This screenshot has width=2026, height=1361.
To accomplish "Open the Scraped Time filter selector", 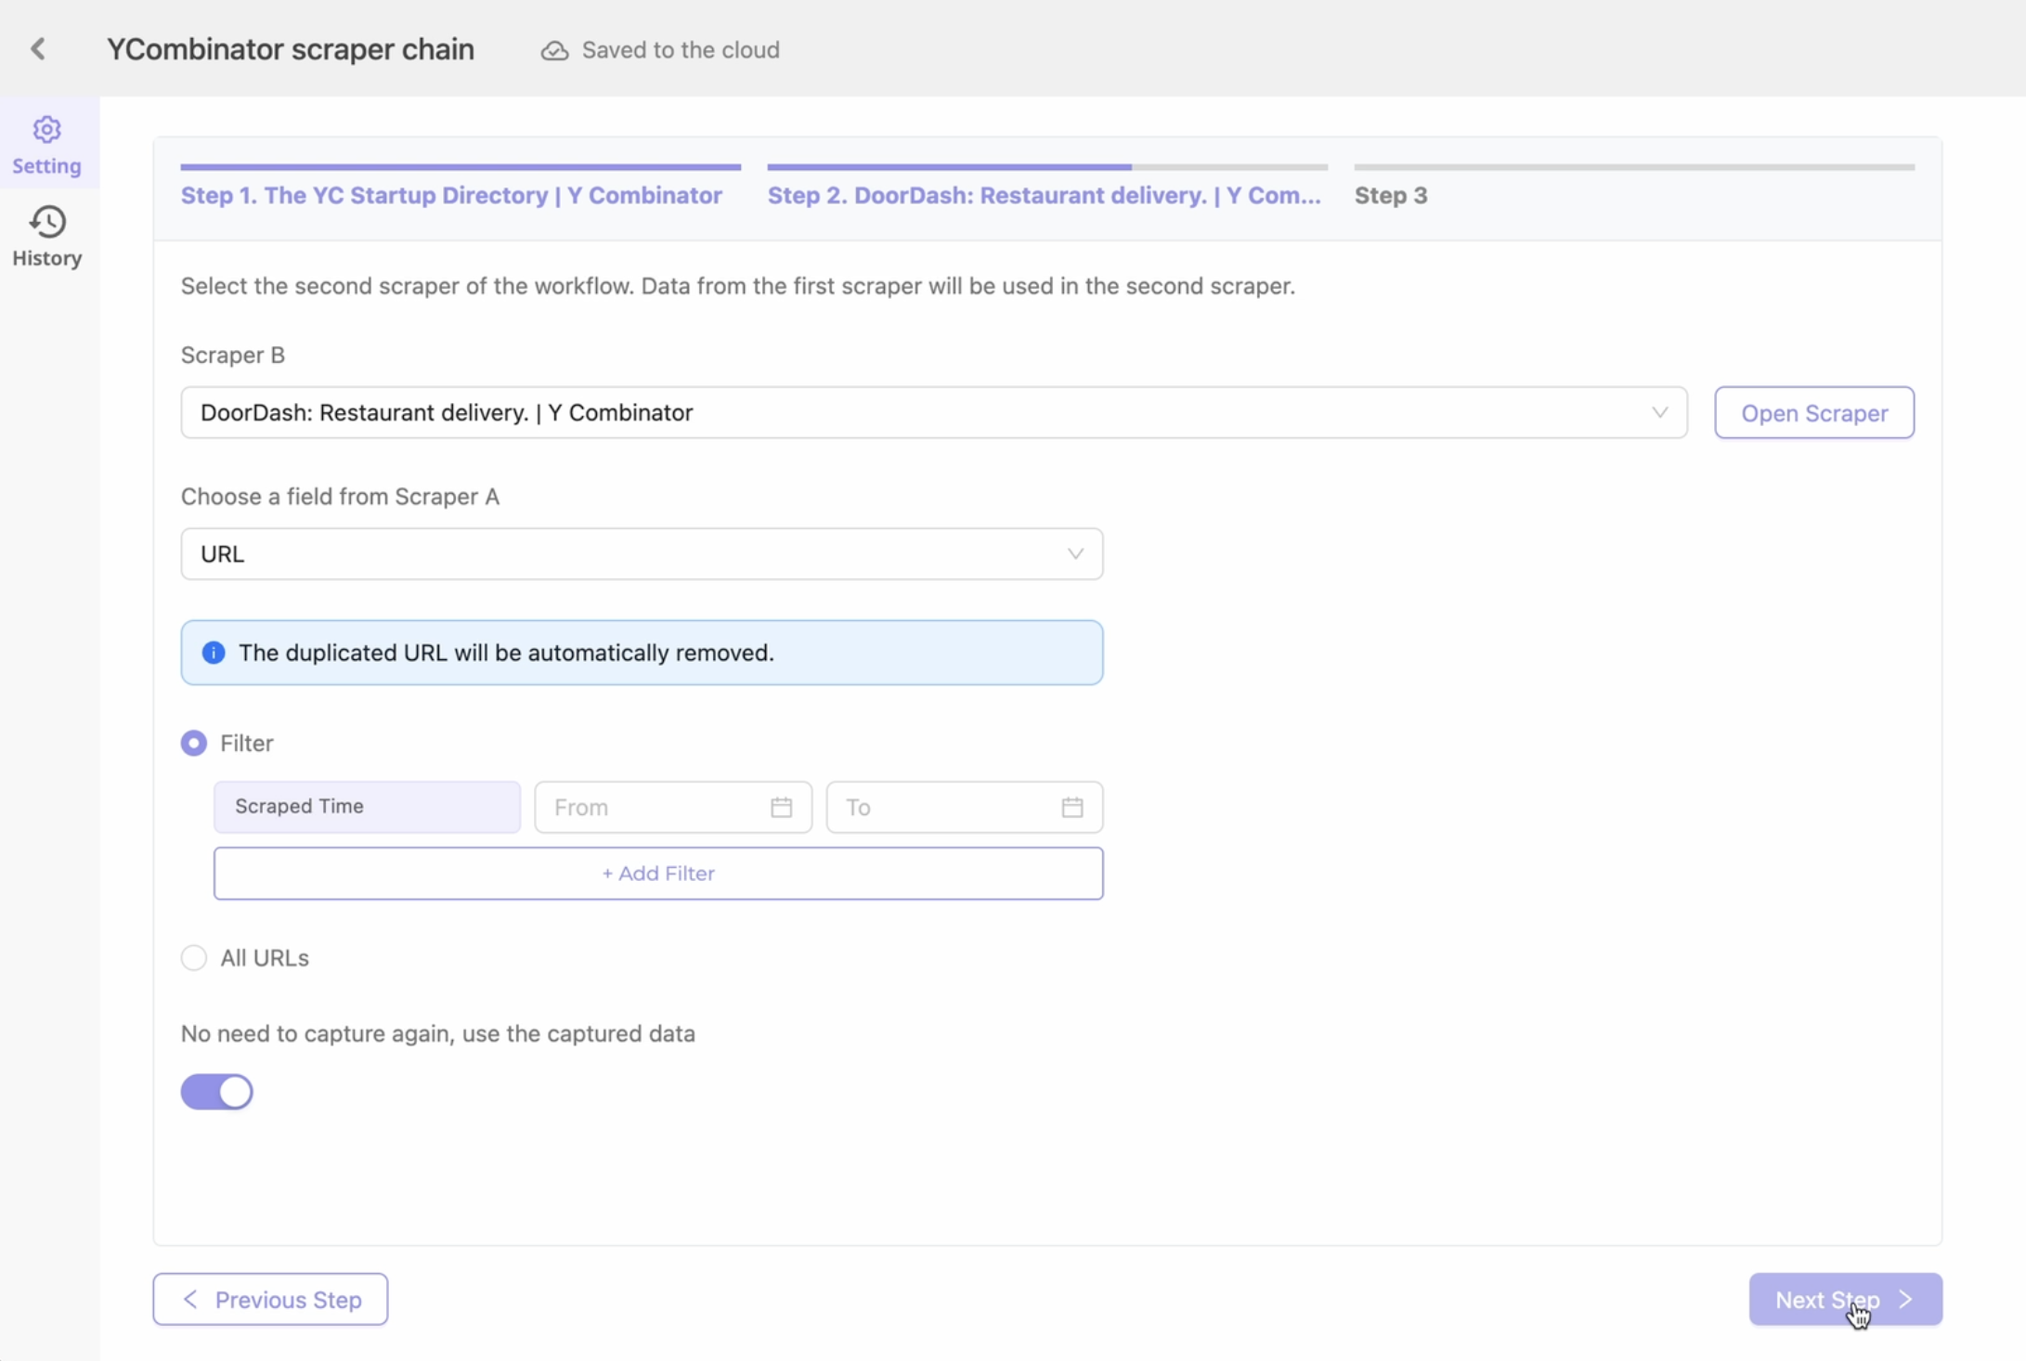I will click(367, 806).
